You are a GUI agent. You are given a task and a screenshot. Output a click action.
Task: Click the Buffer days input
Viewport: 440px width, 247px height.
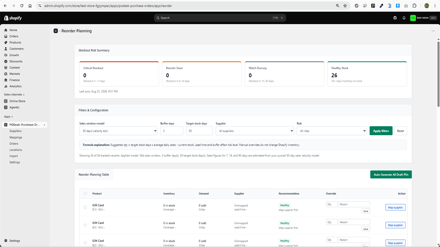pos(172,131)
